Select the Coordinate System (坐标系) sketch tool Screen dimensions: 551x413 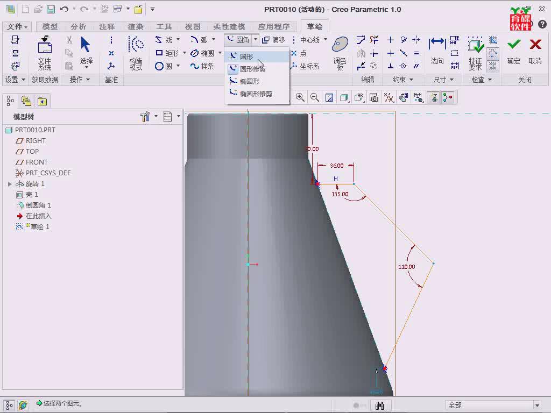click(x=305, y=66)
